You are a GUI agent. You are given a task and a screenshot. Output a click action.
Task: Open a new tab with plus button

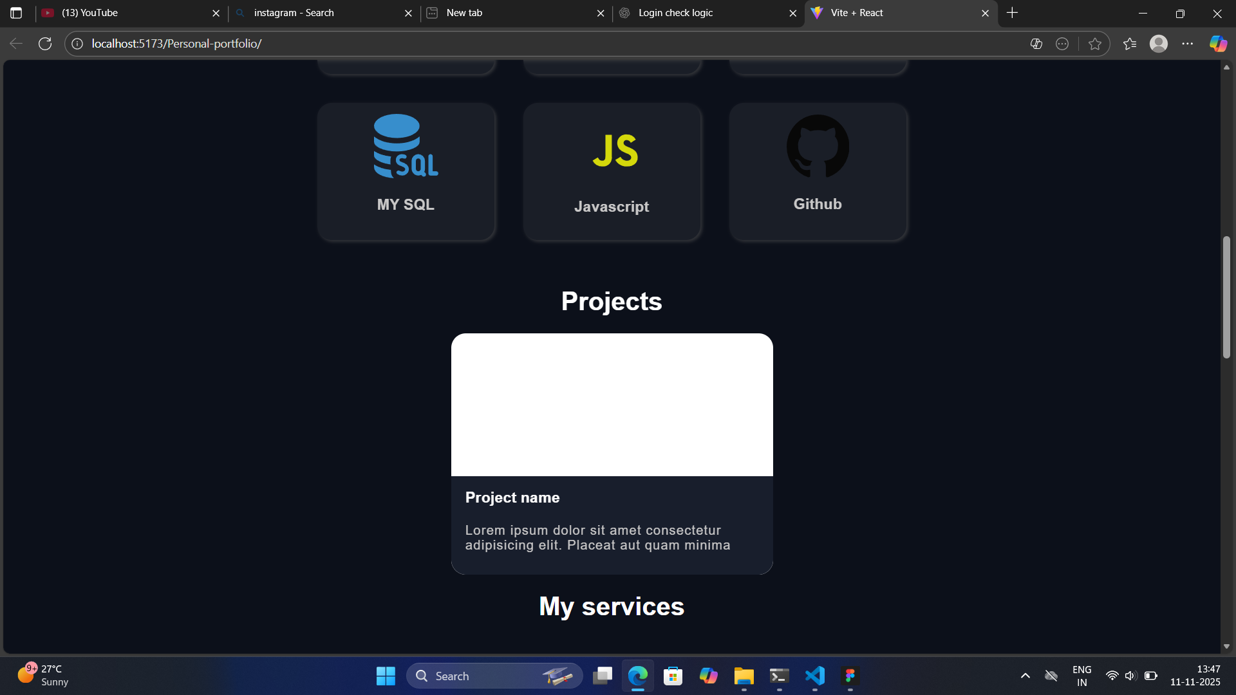(1012, 13)
